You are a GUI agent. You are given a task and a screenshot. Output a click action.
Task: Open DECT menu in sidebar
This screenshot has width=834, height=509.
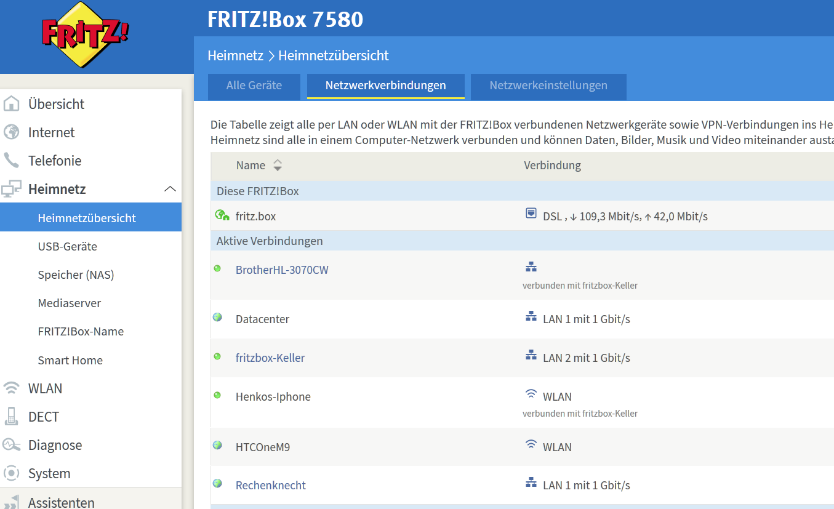tap(44, 417)
